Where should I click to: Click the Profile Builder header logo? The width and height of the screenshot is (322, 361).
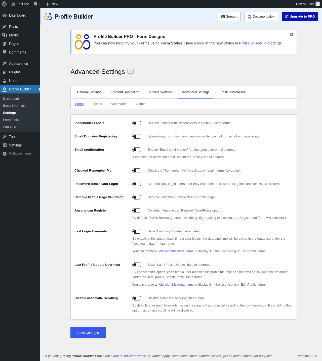(x=48, y=17)
